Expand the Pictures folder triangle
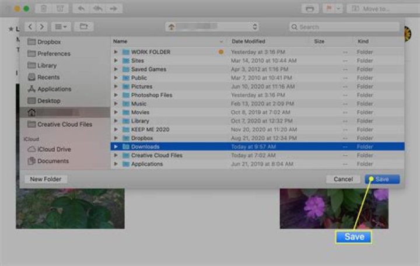The height and width of the screenshot is (266, 420). 116,86
